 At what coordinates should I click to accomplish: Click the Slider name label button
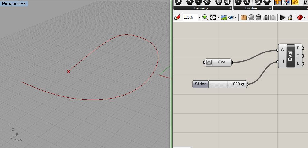point(200,84)
